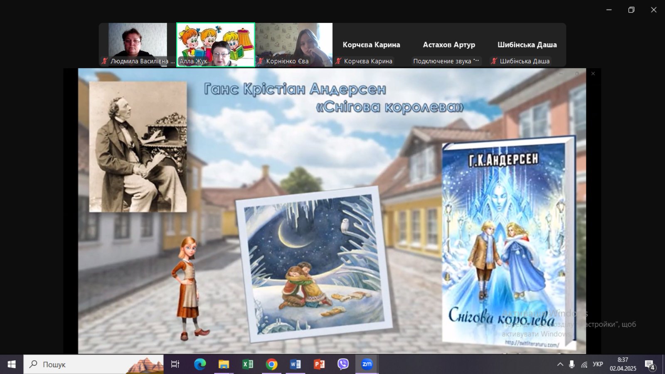Select Шибінська Даша participant tile

click(x=527, y=44)
